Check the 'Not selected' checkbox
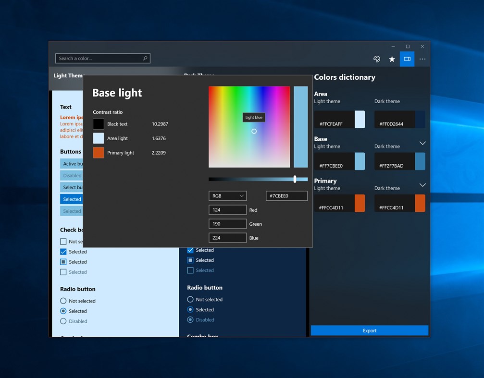This screenshot has height=378, width=484. coord(63,241)
